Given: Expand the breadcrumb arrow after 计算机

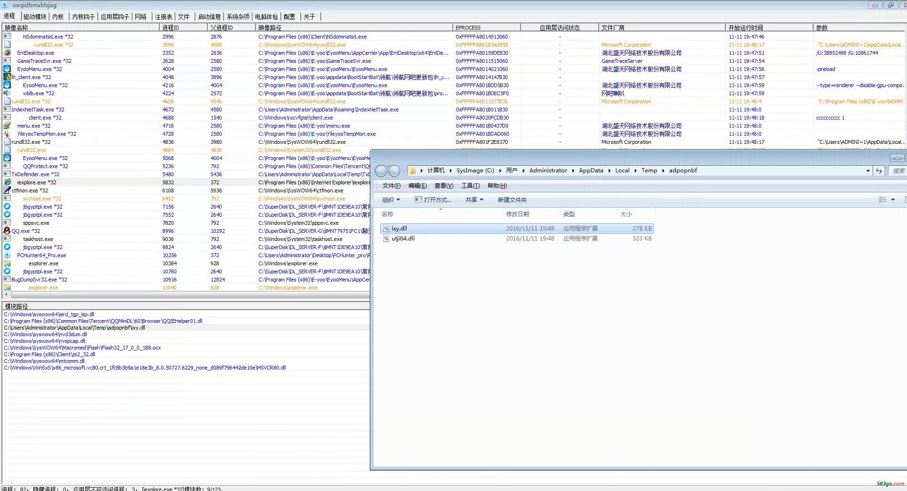Looking at the screenshot, I should [x=450, y=170].
